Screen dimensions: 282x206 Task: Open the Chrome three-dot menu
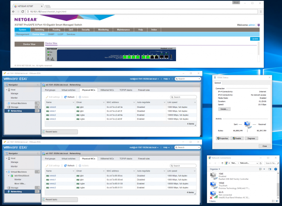point(261,12)
